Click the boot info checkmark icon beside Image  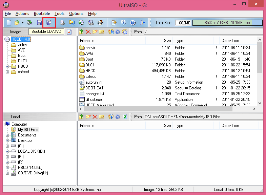[x=69, y=32]
